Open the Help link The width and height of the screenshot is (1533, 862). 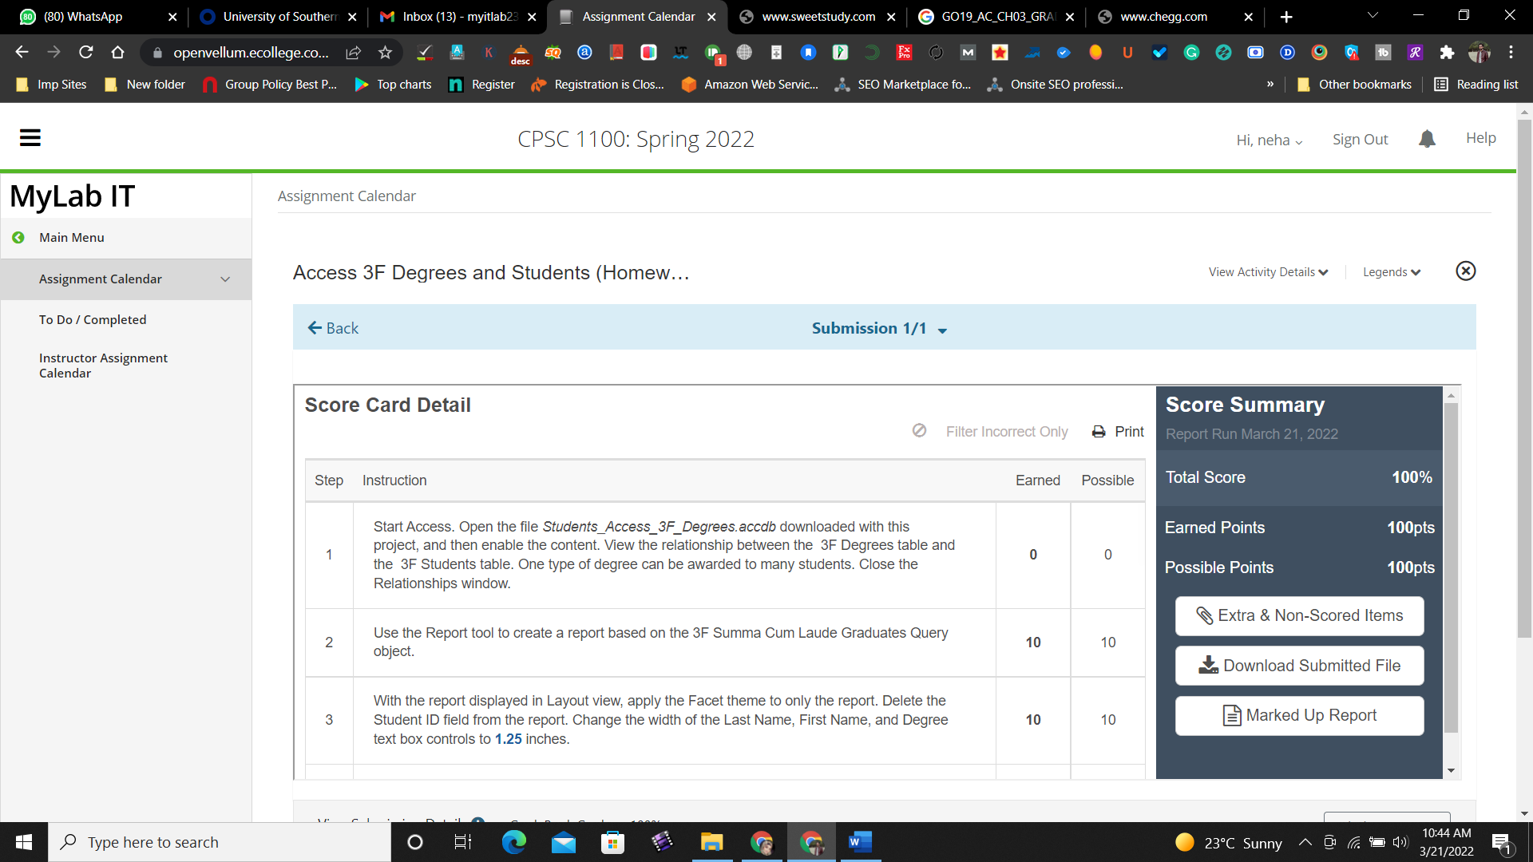(1480, 138)
